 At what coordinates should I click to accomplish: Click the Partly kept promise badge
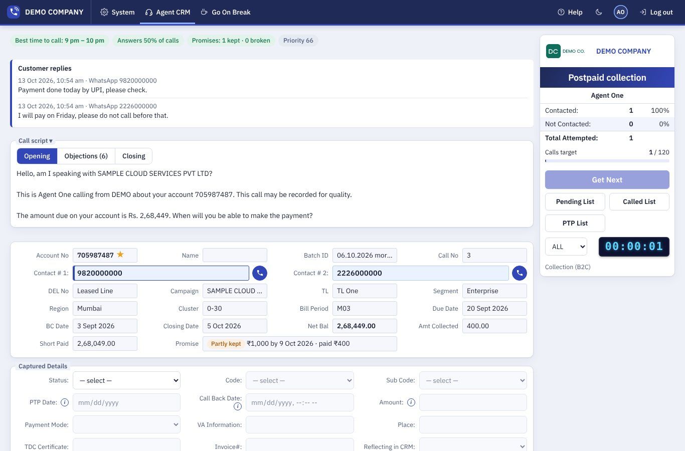click(x=226, y=344)
